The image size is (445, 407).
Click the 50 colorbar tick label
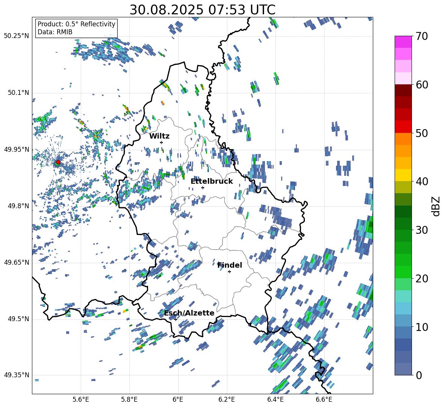click(x=422, y=133)
